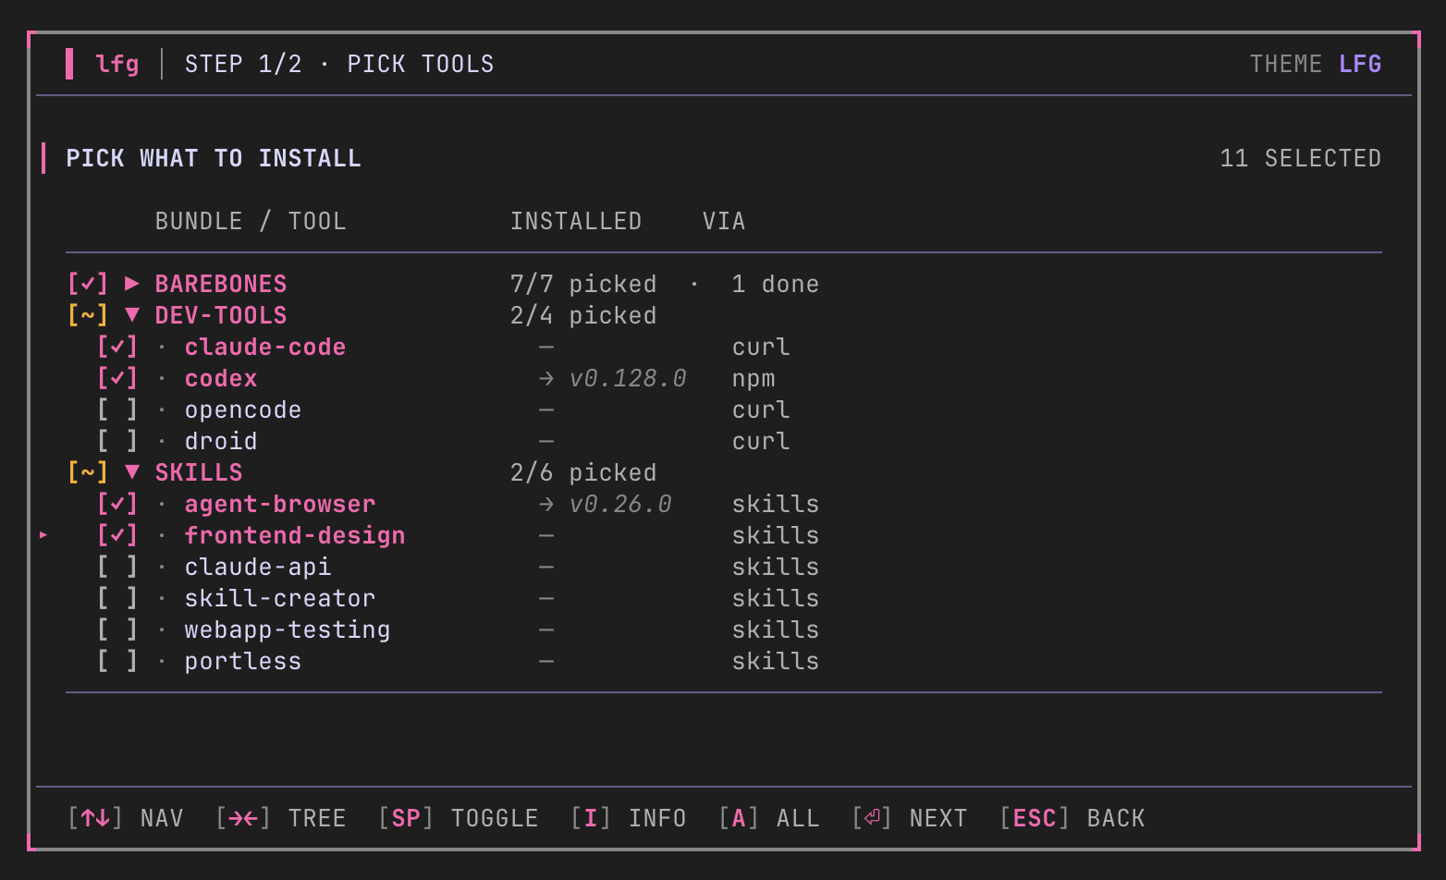Click the 1 done status text
The height and width of the screenshot is (880, 1446).
pos(776,284)
